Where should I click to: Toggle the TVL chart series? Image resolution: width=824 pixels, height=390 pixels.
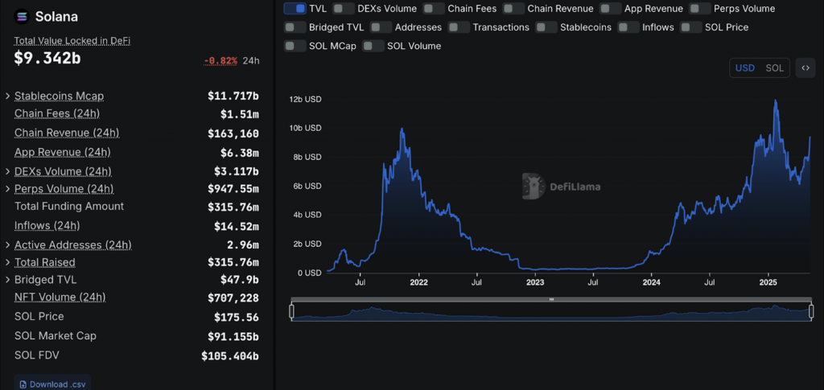click(x=295, y=8)
